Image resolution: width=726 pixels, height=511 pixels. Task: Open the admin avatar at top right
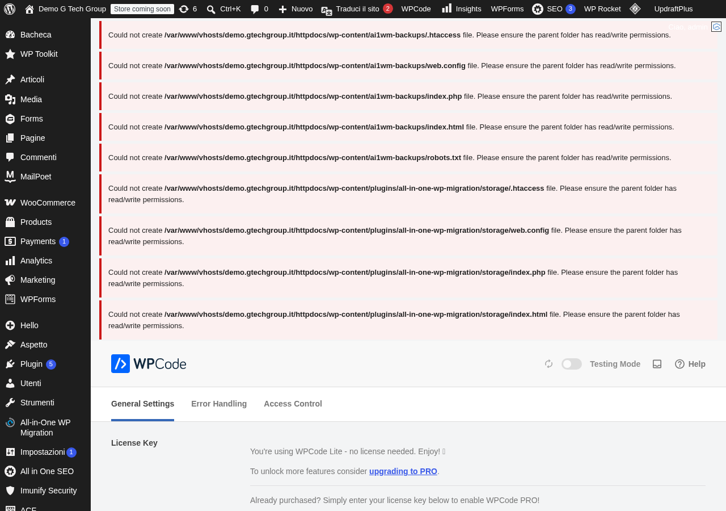point(716,27)
